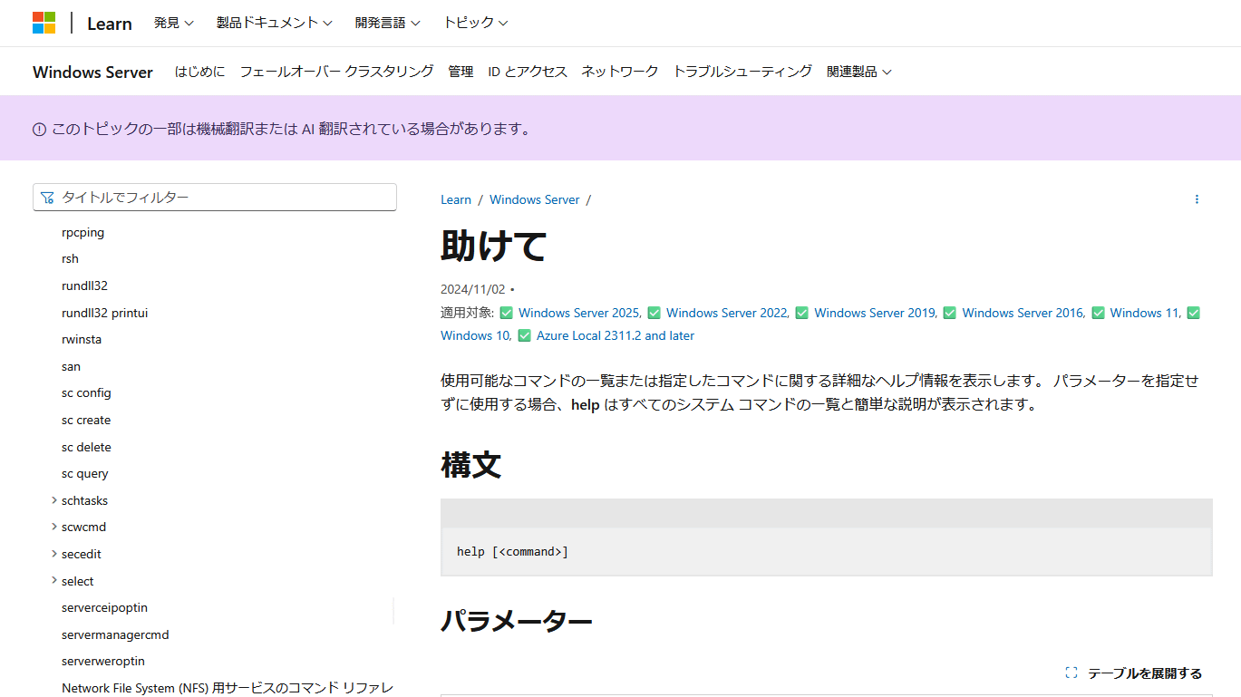Open the 製品ドキュメント dropdown
Image resolution: width=1241 pixels, height=697 pixels.
click(x=274, y=24)
